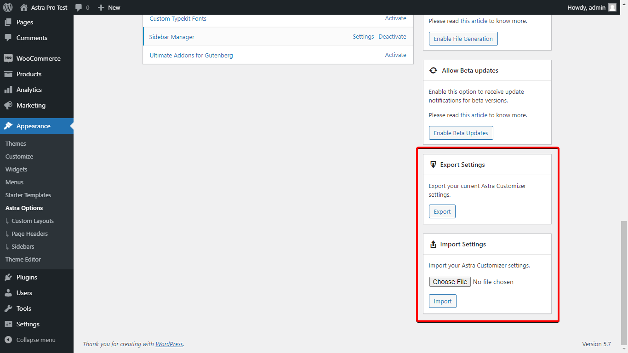Click Allow Beta updates heading

(470, 70)
